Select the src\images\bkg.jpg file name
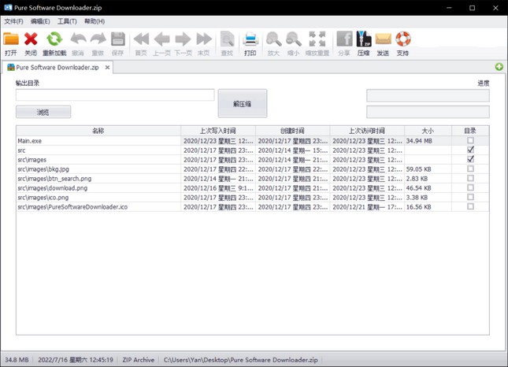Screen dimensions: 508x367 click(x=43, y=169)
